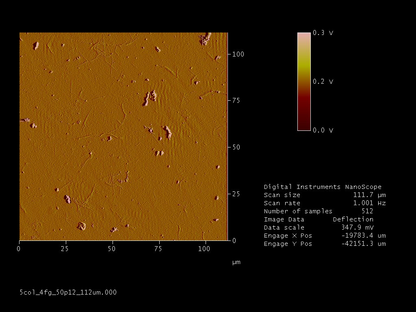
Task: Click the Scan rate value '1.001 Hz'
Action: coord(369,203)
